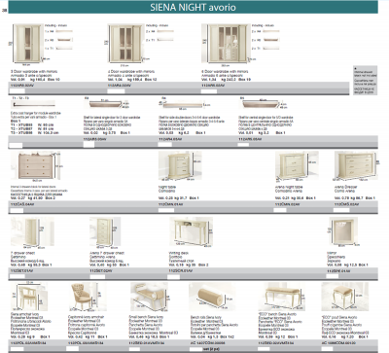Click the 'Arena night table' caption
The height and width of the screenshot is (353, 389).
click(289, 187)
